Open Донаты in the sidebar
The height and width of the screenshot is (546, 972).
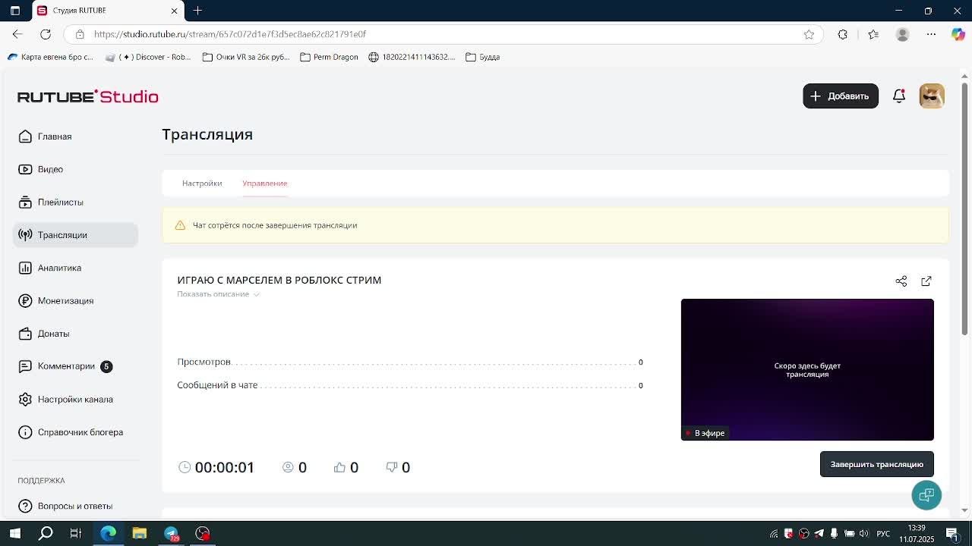[x=76, y=334]
